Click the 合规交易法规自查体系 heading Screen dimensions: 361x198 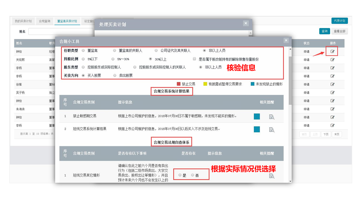pos(172,142)
